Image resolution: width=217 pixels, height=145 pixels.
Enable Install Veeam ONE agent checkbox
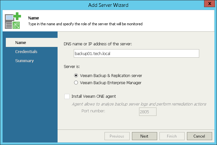pos(67,96)
